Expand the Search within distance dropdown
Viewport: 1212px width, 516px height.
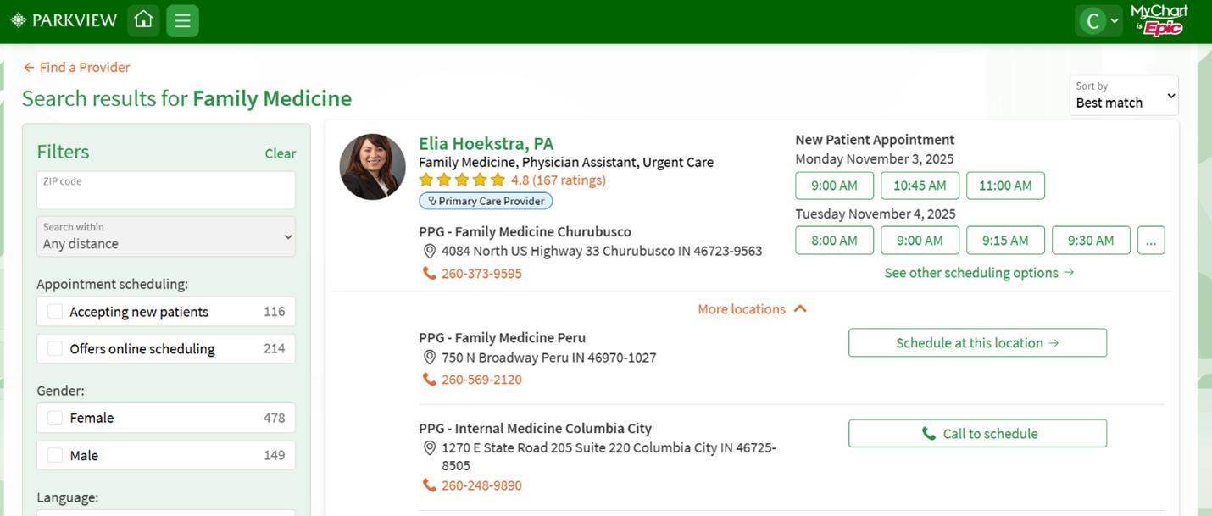(x=166, y=236)
